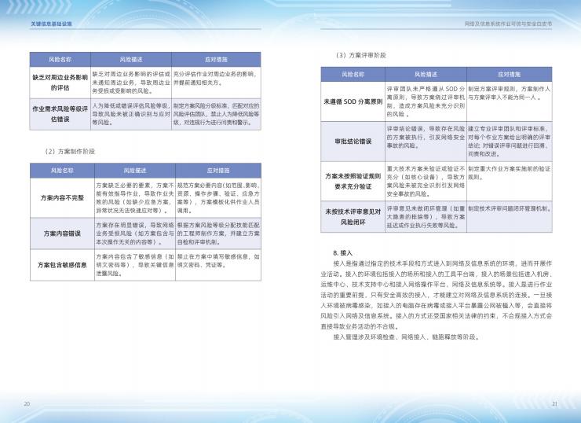
Task: Click page number 20
Action: point(27,403)
